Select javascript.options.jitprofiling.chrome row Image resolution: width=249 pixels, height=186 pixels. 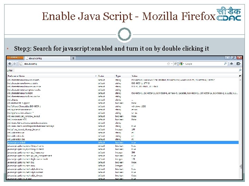[123, 146]
